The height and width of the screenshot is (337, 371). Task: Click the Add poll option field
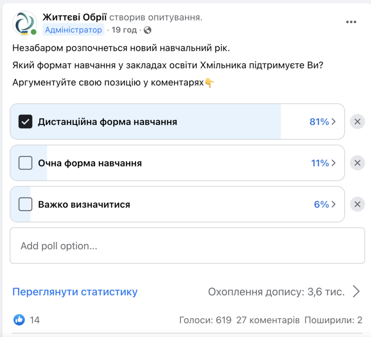pos(187,246)
